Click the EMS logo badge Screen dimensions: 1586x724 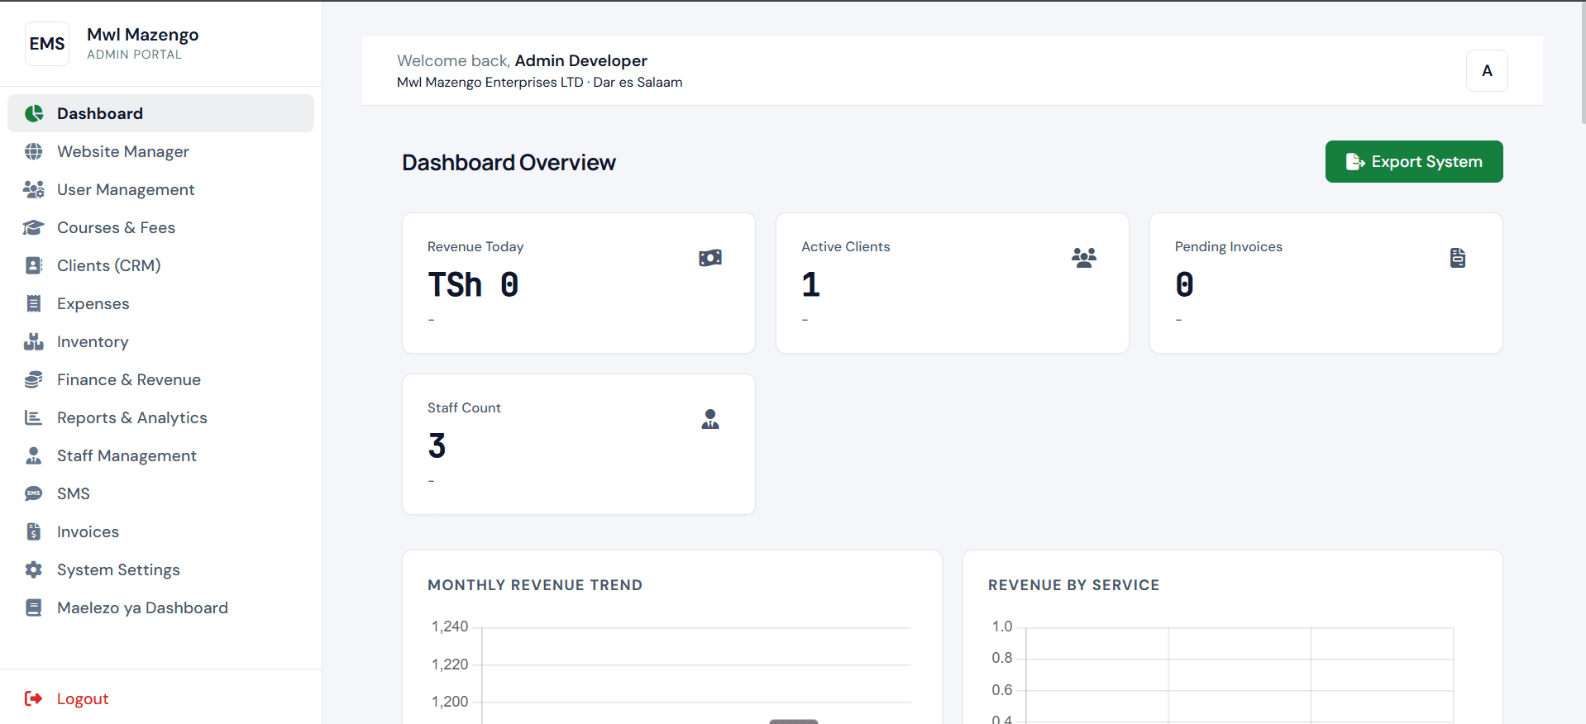47,44
